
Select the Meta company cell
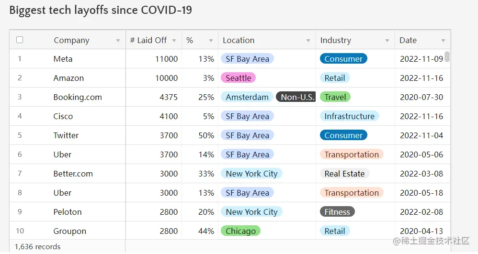[63, 59]
